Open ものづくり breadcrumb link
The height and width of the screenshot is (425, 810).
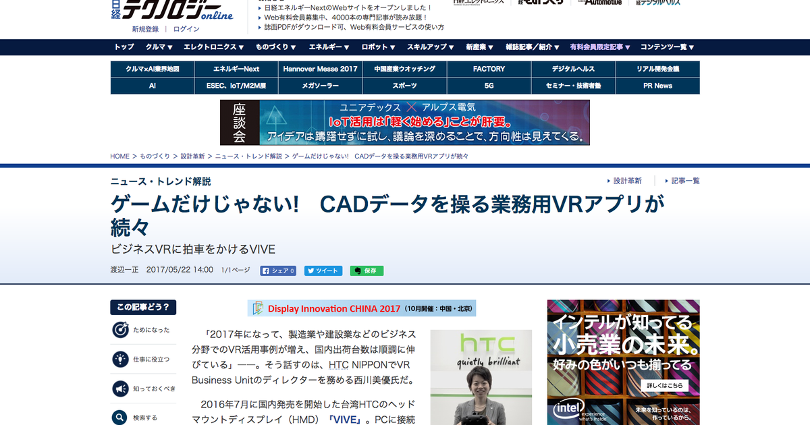click(155, 156)
